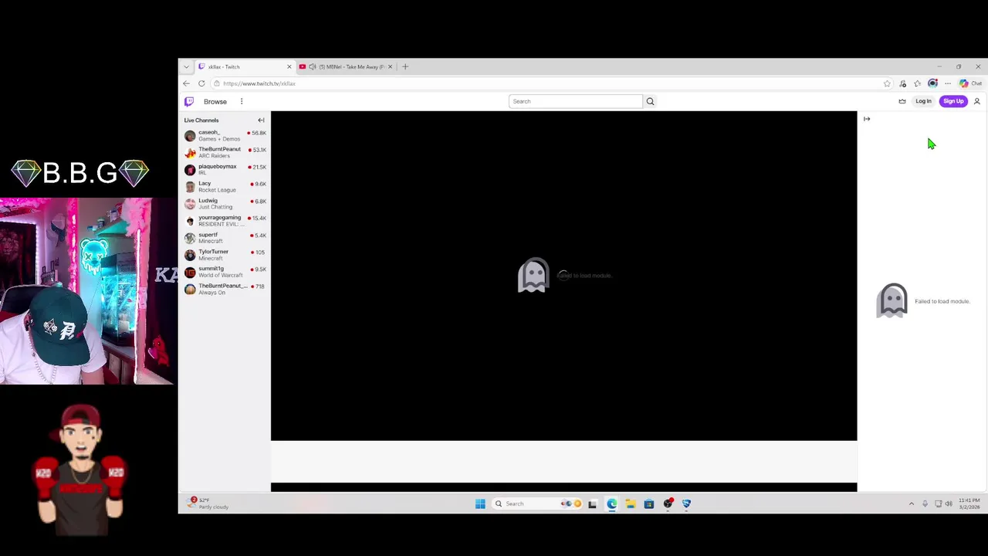988x556 pixels.
Task: Switch to the YouTube Take Me Away tab
Action: tap(347, 67)
